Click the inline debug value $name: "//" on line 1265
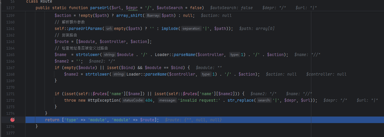The height and width of the screenshot is (137, 384). (307, 55)
